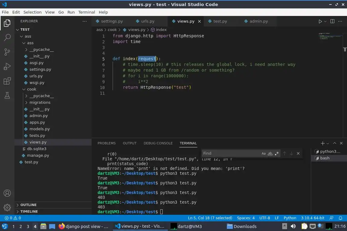Split the editor to the right
This screenshot has height=231, width=347.
[x=332, y=21]
